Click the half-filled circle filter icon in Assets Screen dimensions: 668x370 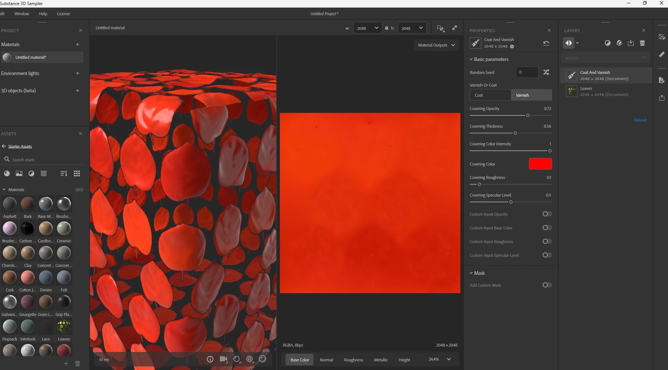tap(31, 173)
